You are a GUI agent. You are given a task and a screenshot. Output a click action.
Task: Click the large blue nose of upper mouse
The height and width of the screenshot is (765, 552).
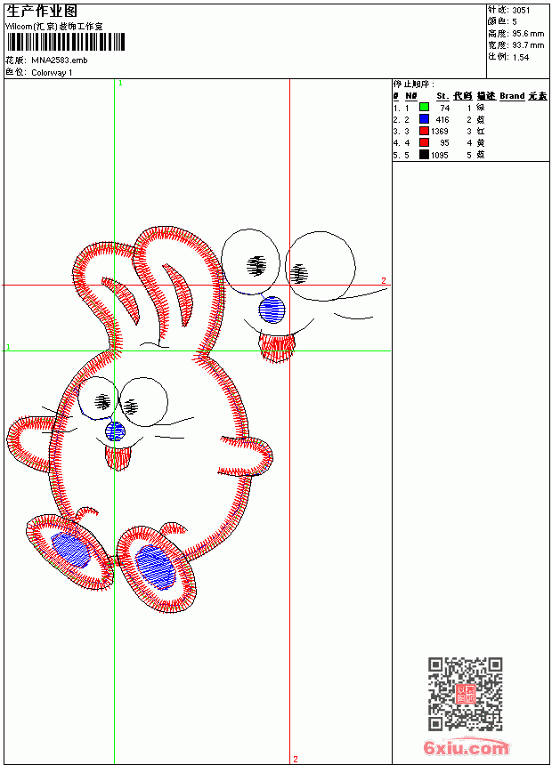[272, 310]
